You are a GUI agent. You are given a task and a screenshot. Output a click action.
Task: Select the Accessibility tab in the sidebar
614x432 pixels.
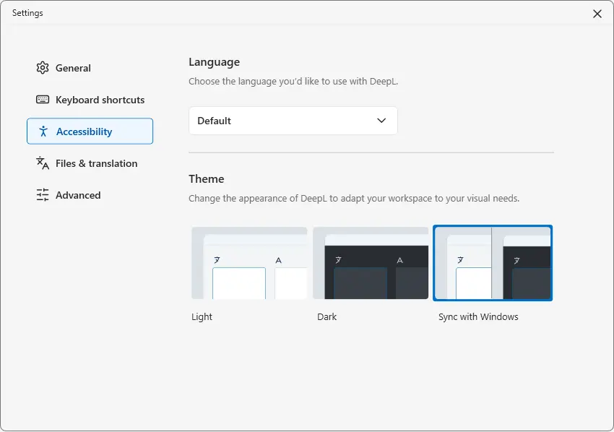(90, 131)
